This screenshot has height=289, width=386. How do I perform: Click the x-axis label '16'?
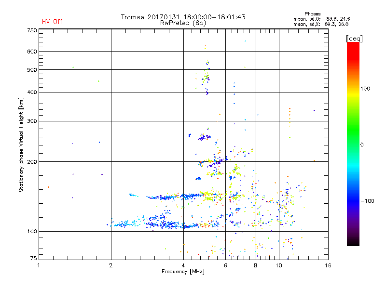pos(328,265)
